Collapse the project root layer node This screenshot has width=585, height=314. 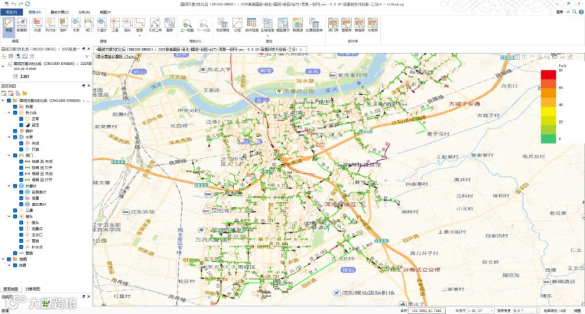coord(3,100)
